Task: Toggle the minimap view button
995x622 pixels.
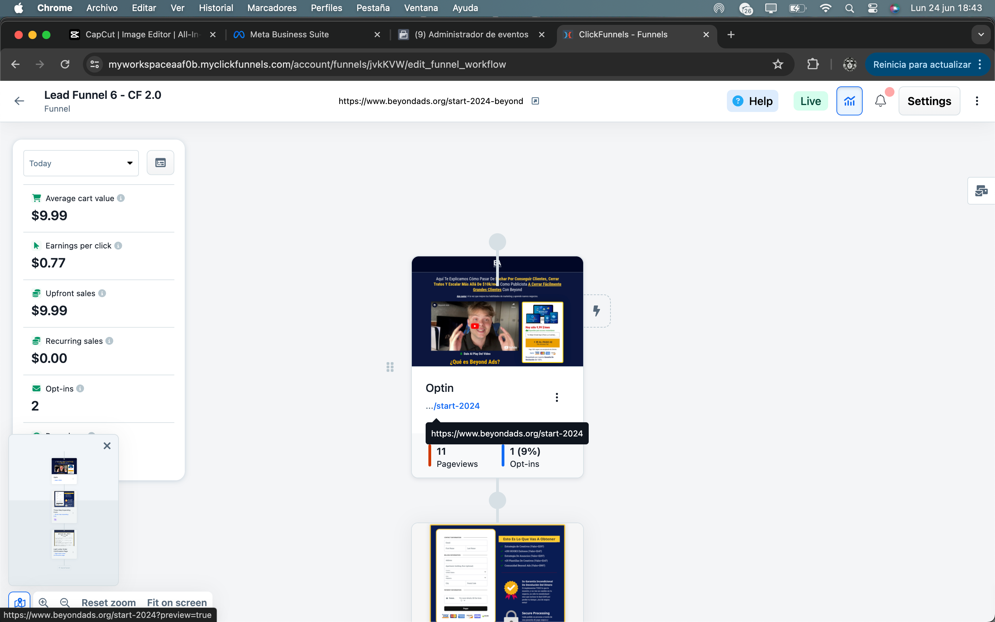Action: (20, 603)
